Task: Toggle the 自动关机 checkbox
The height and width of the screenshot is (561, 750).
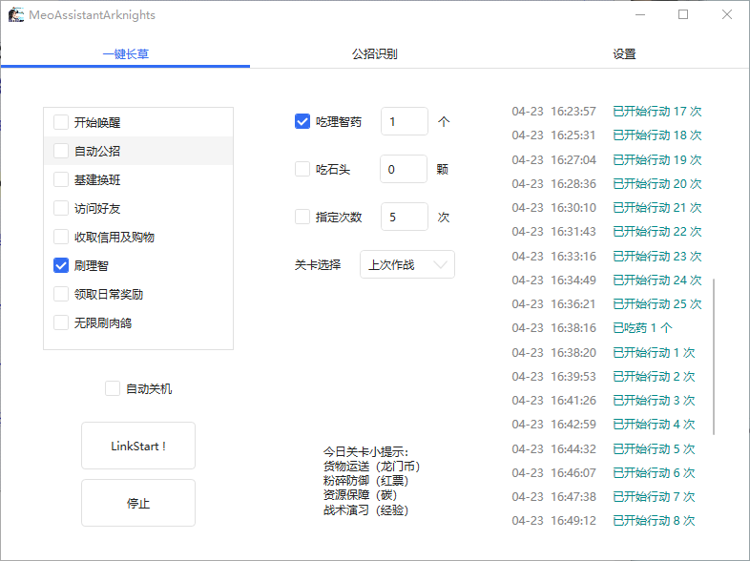Action: (x=113, y=388)
